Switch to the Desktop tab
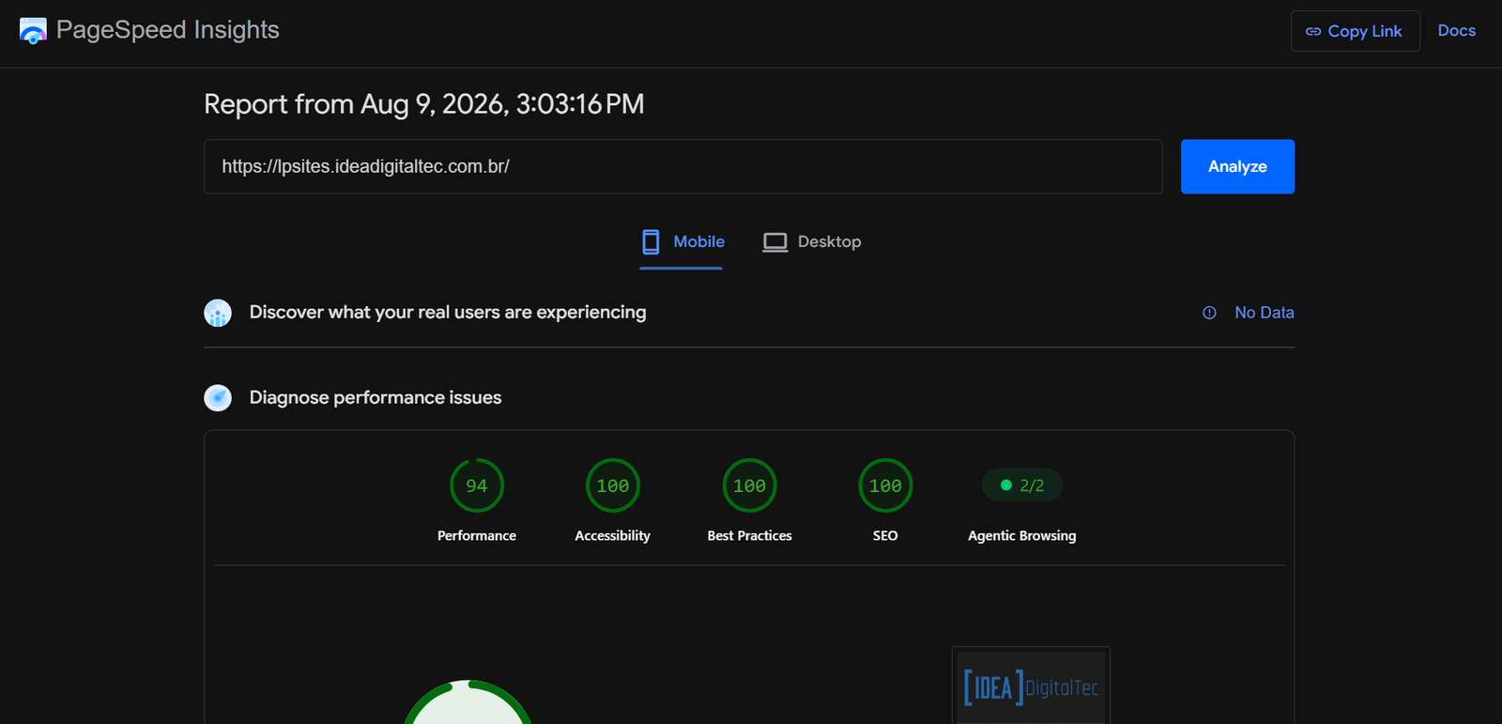The image size is (1502, 724). click(811, 242)
